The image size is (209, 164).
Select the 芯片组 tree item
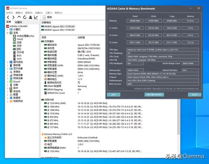[x=20, y=52]
